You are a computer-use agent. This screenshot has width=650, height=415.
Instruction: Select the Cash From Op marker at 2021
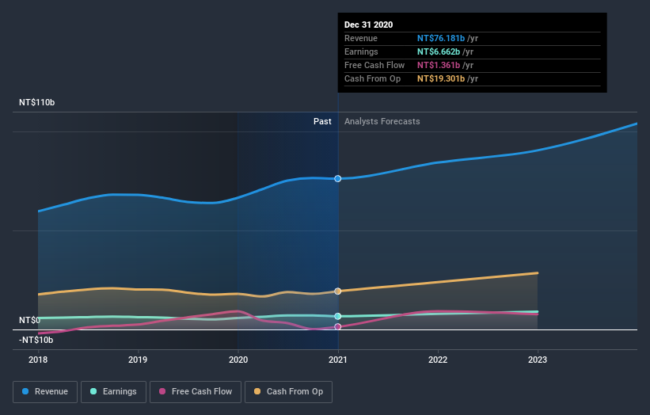pos(338,291)
